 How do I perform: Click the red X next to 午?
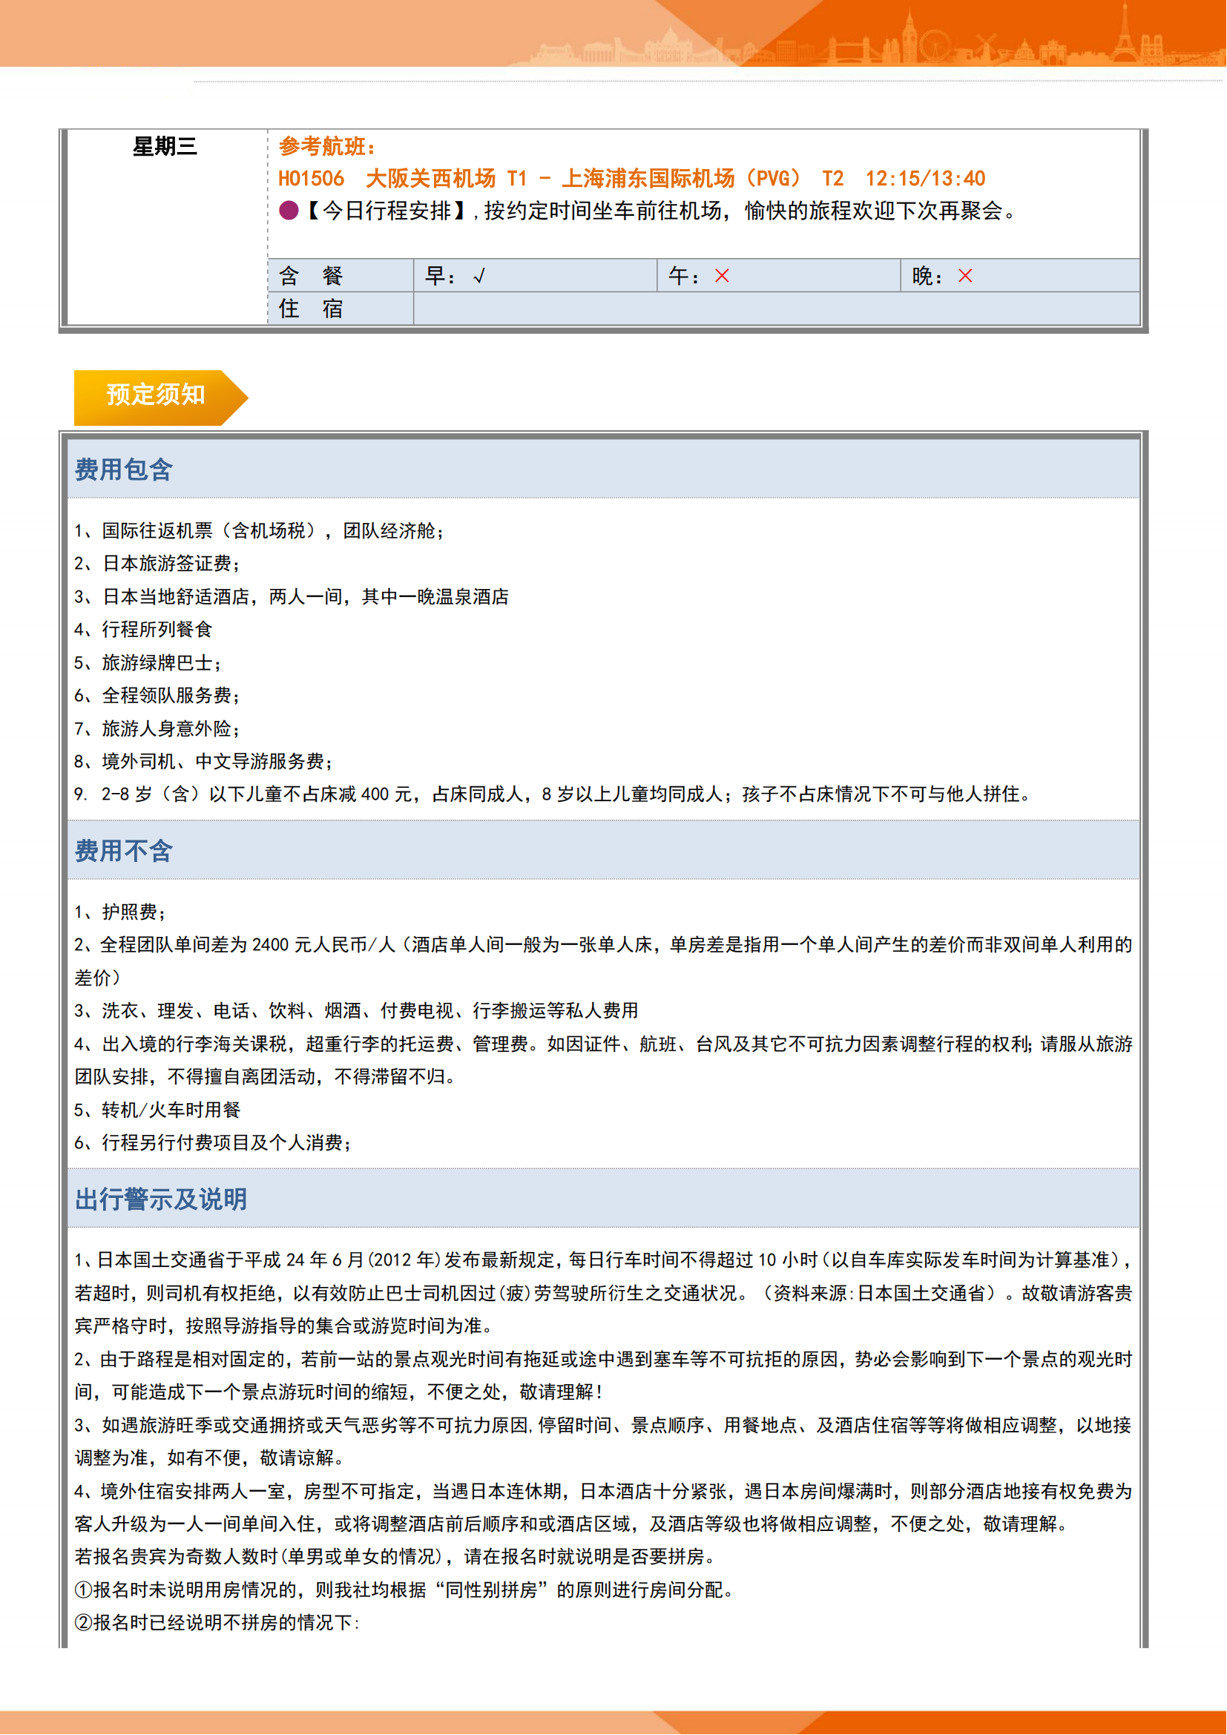tap(723, 277)
